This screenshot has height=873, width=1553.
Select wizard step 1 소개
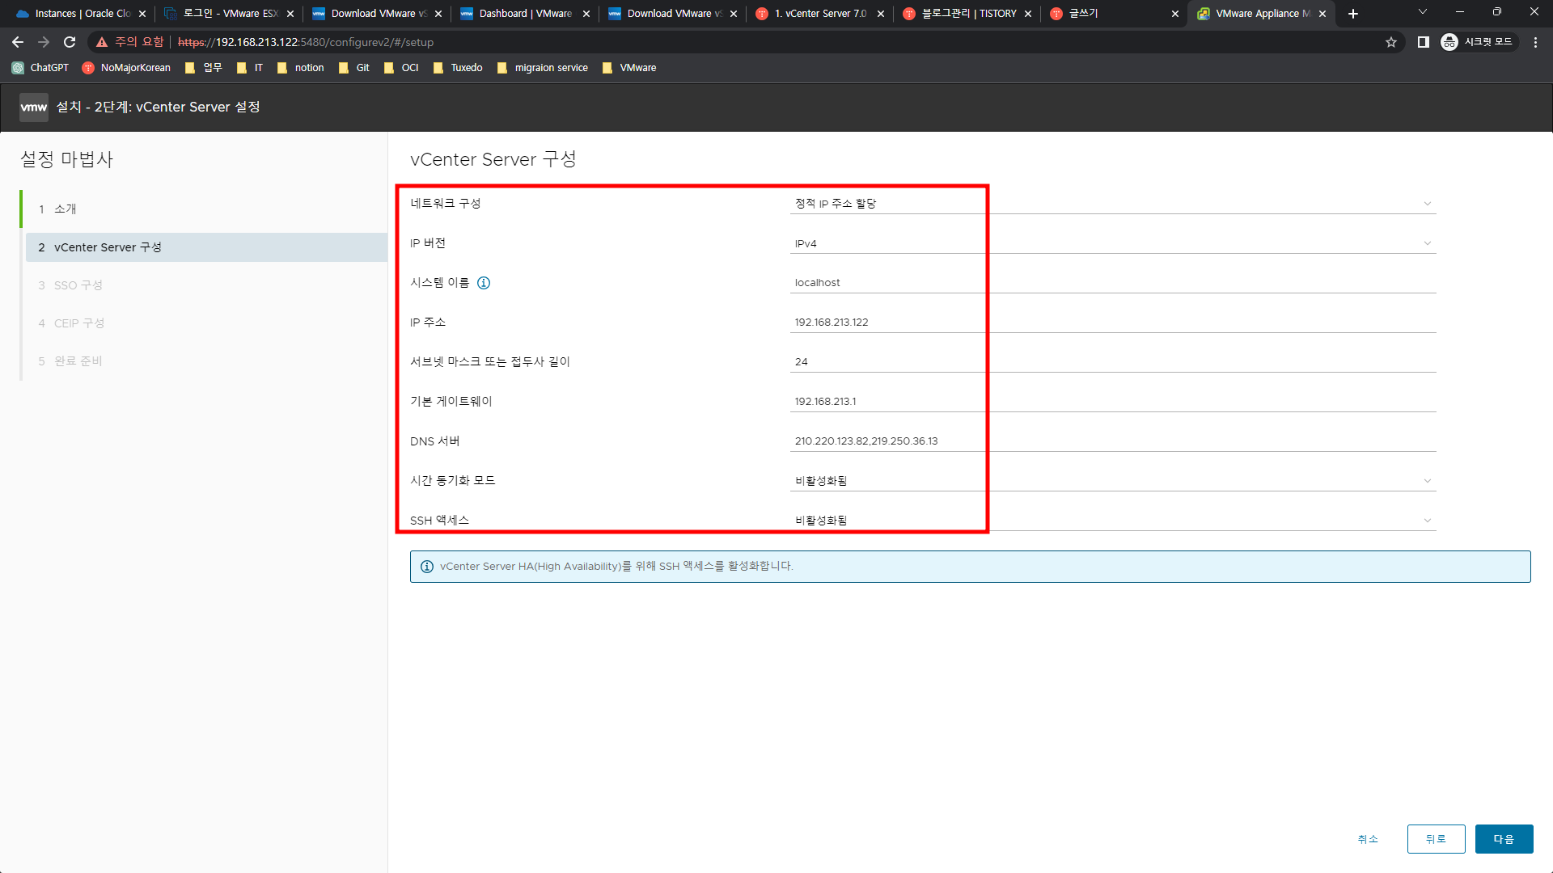tap(65, 209)
